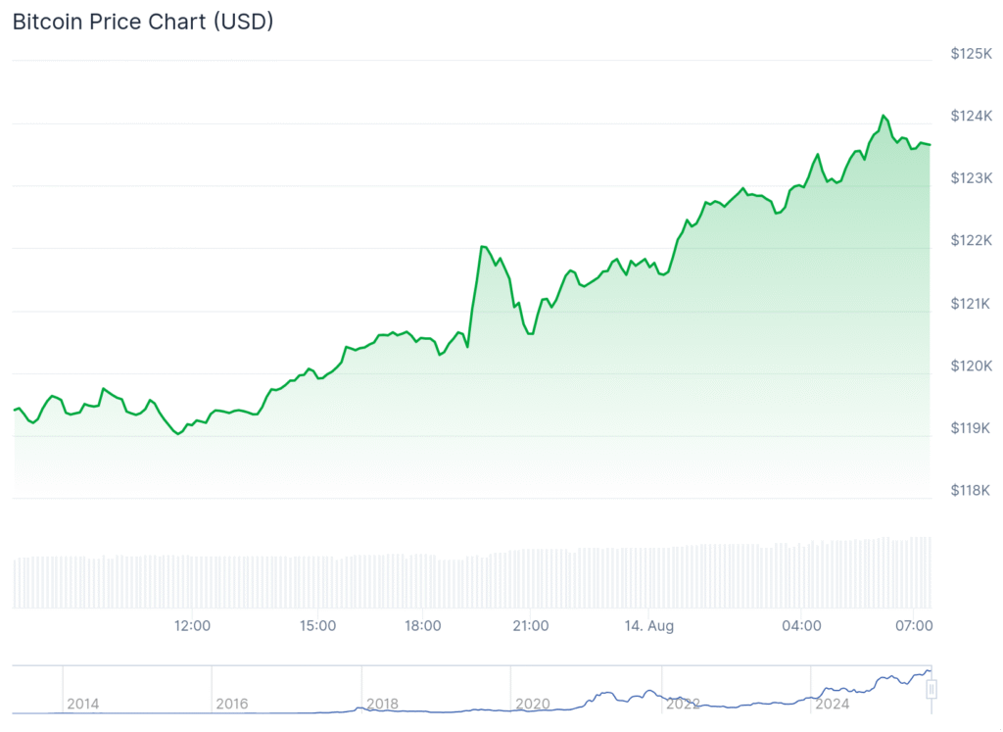Click the 07:00 time axis label
This screenshot has height=732, width=1003.
coord(913,625)
